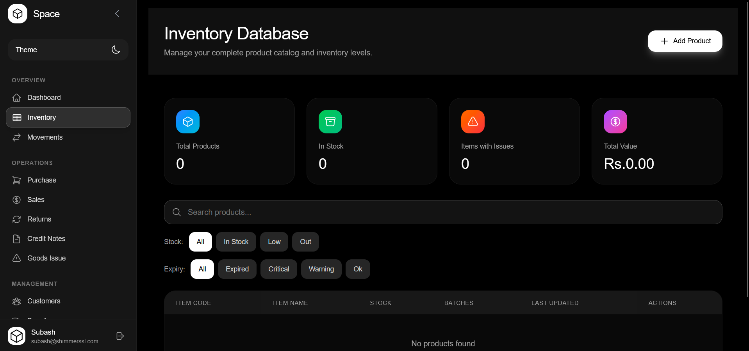The image size is (749, 351).
Task: Click the logout icon beside Subash
Action: [x=120, y=336]
